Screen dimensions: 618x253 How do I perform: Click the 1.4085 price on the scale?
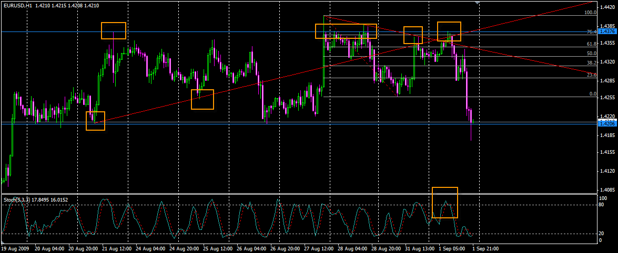(609, 189)
